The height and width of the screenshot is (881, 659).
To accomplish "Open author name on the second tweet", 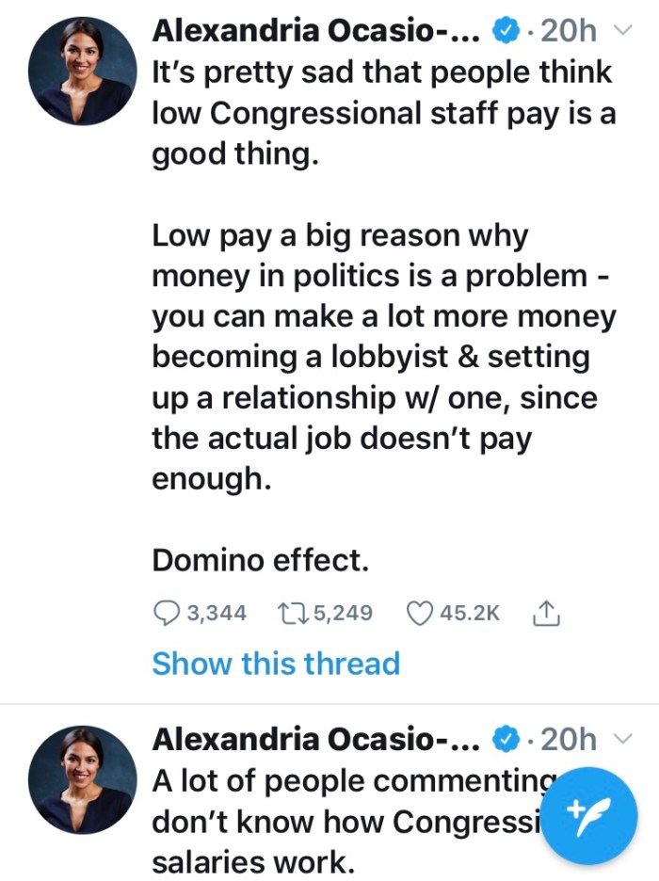I will (x=316, y=740).
